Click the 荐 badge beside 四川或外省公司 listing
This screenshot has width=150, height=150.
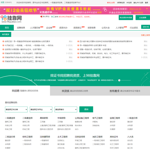coord(78,41)
